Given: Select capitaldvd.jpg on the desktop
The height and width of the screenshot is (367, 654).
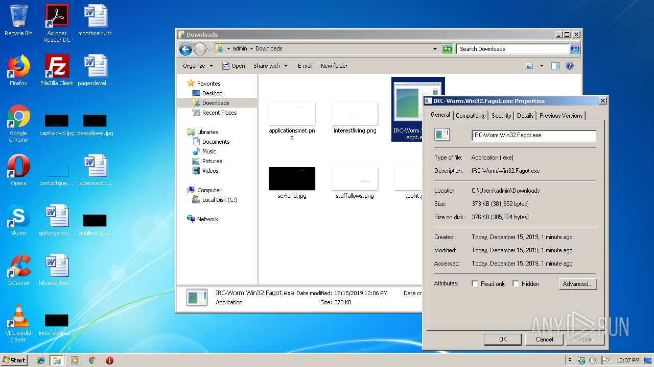Looking at the screenshot, I should point(57,125).
